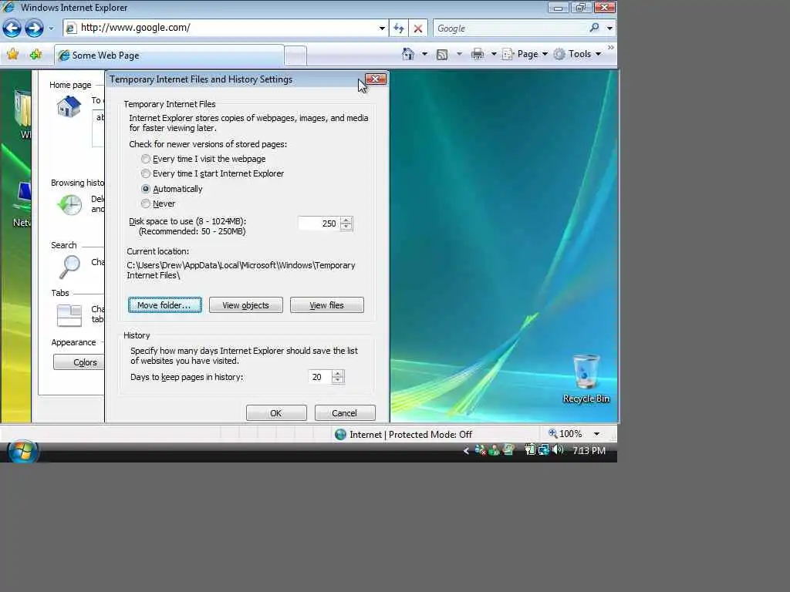The width and height of the screenshot is (790, 592).
Task: Expand the Print dropdown arrow
Action: click(494, 54)
